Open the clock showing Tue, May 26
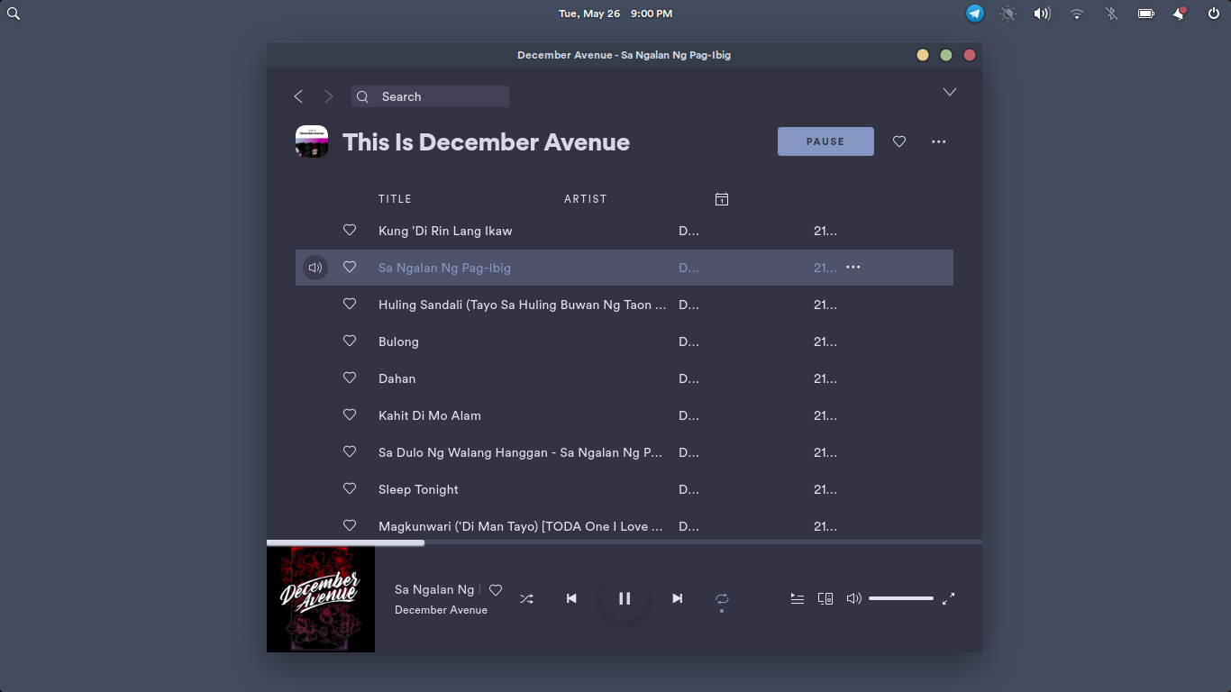This screenshot has height=692, width=1231. coord(615,14)
